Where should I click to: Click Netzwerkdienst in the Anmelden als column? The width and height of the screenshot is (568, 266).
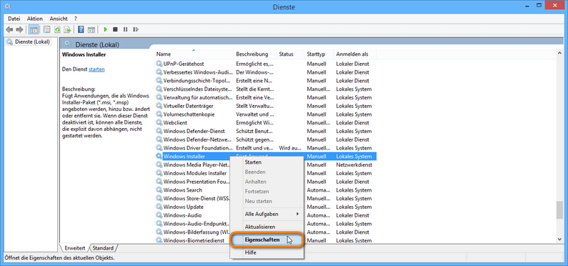pos(354,165)
